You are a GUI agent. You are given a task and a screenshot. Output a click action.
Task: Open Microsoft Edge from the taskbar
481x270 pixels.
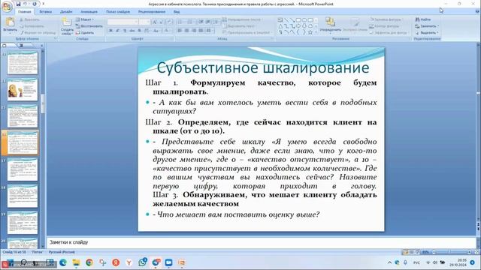tap(63, 262)
